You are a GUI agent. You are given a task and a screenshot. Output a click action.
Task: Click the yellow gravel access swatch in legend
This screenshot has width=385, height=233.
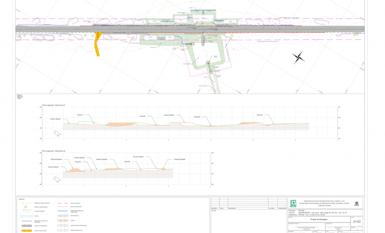point(26,230)
